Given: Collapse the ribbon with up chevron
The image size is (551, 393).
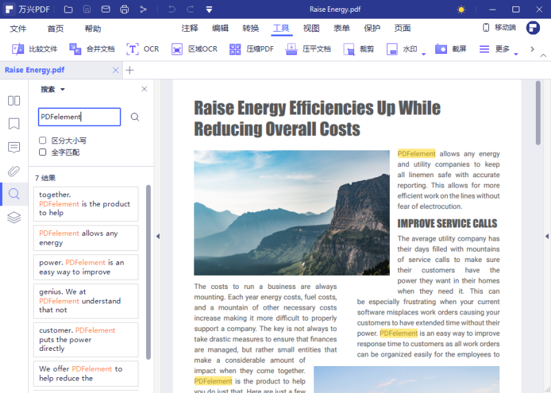Looking at the screenshot, I should click(543, 56).
